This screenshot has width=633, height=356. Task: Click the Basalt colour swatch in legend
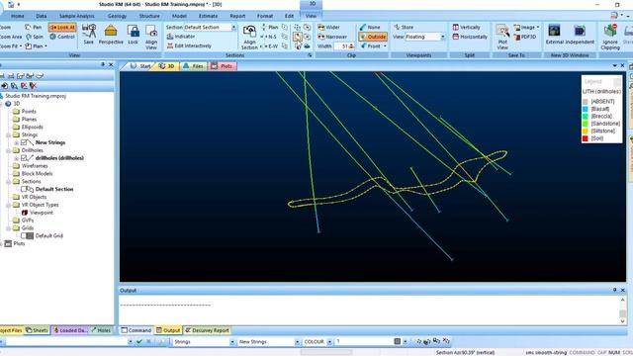(x=586, y=109)
